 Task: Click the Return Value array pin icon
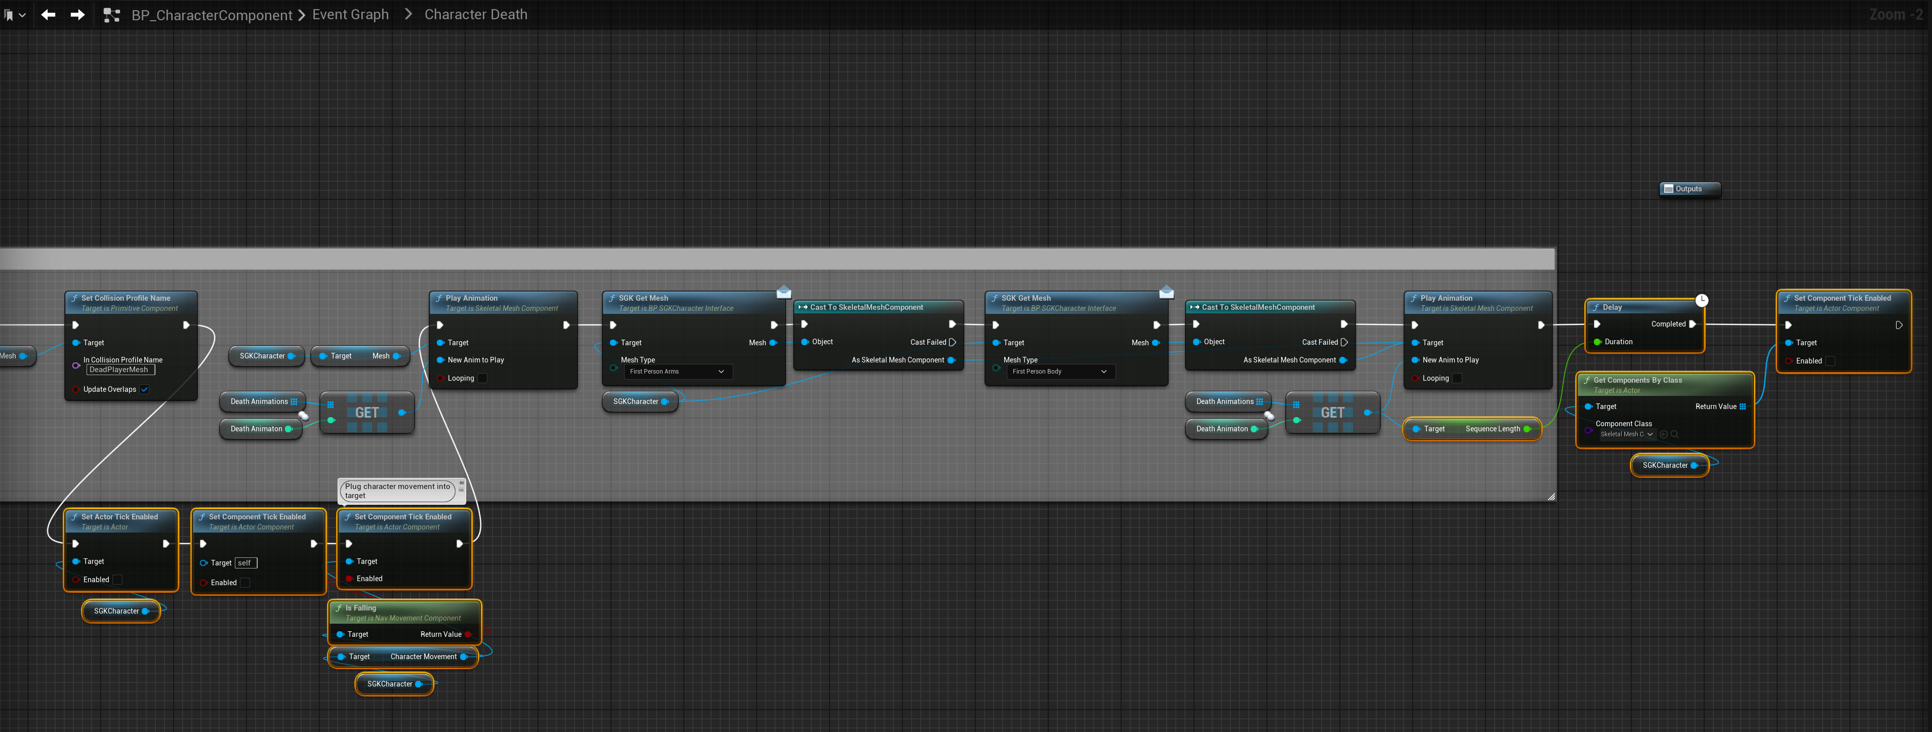1742,406
